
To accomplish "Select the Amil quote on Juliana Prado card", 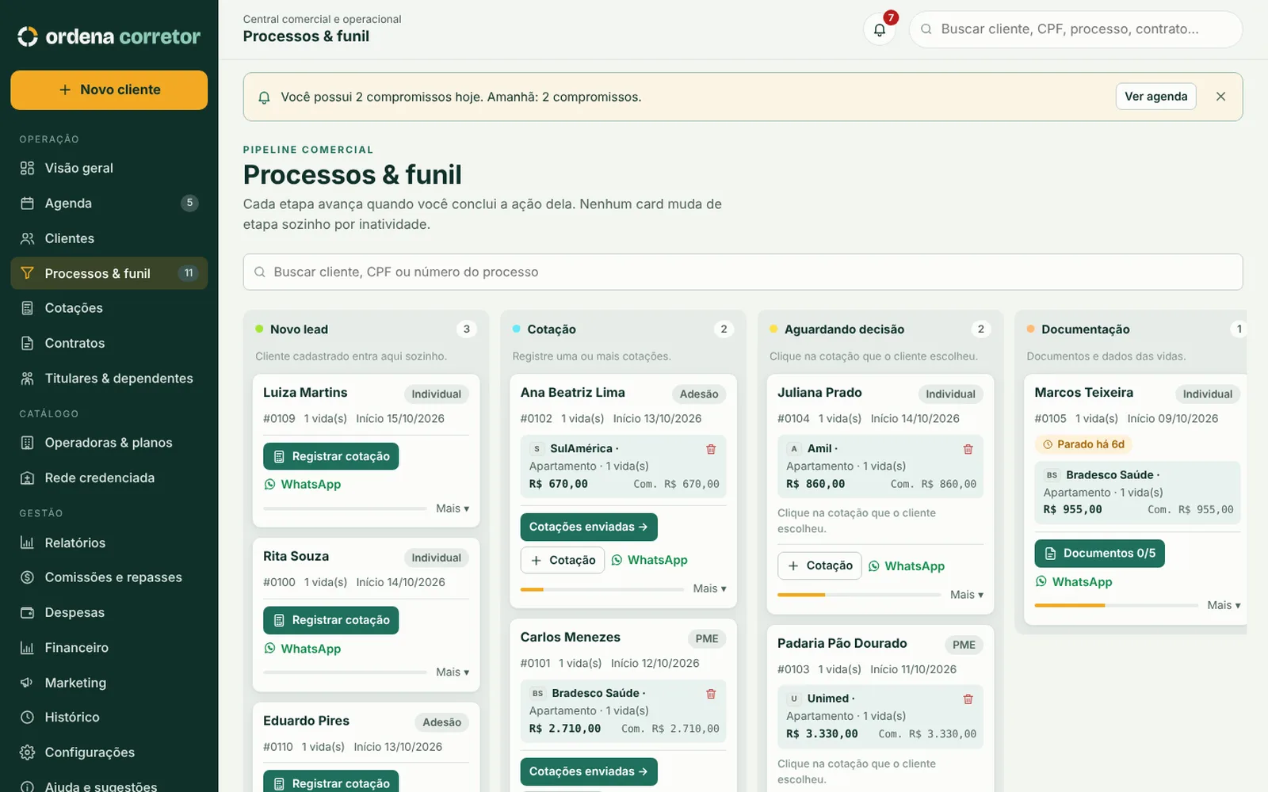I will point(880,466).
